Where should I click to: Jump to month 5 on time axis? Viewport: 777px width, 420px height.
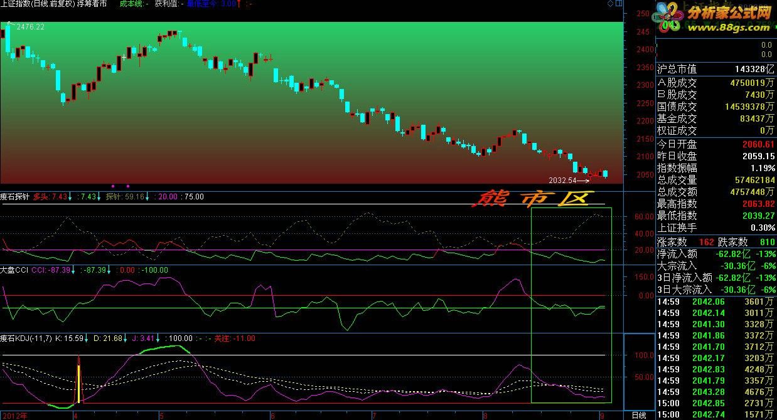[162, 415]
